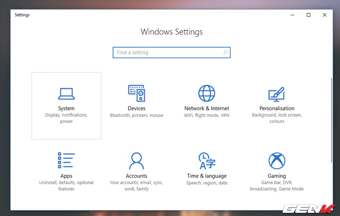Click the Personalisation category title
Viewport: 340px width, 216px height.
(x=277, y=109)
